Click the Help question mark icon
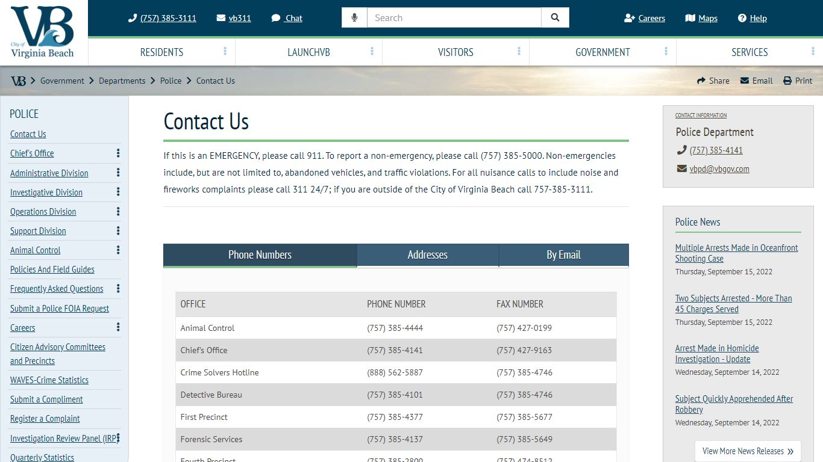This screenshot has width=823, height=462. point(742,18)
